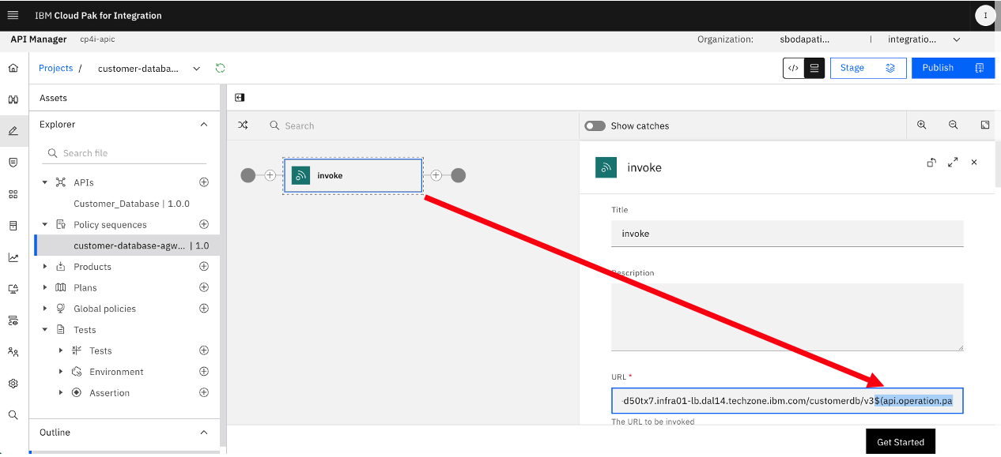Expand the Products tree node

pyautogui.click(x=45, y=267)
